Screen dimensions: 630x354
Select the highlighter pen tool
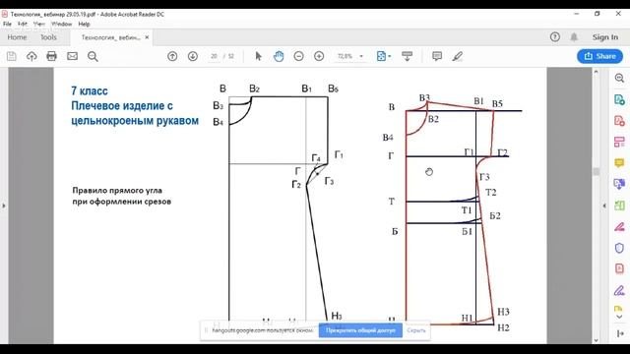(457, 56)
